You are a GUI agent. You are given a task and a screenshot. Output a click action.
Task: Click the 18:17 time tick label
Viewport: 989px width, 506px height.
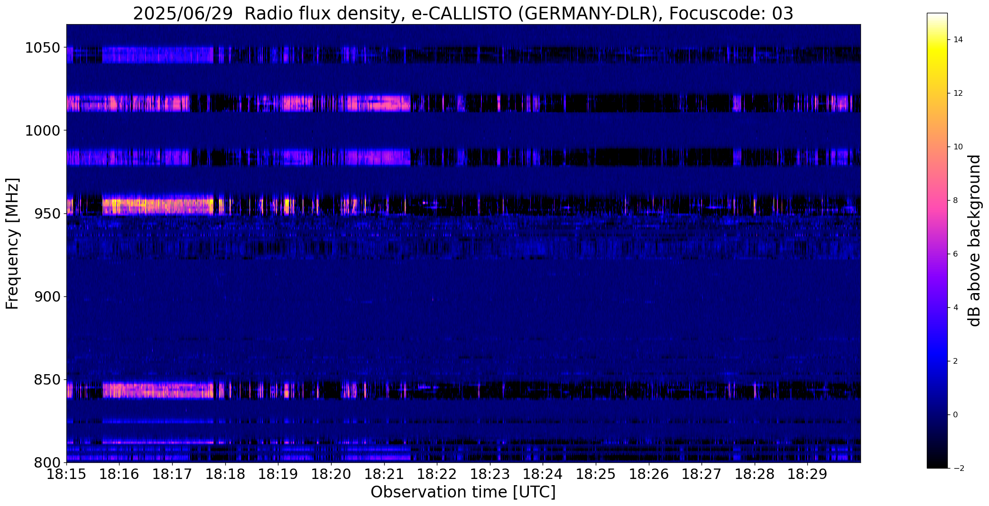173,474
